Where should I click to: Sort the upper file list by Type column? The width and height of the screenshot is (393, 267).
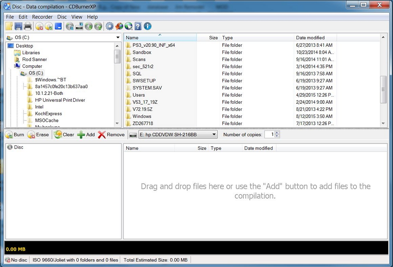(257, 37)
